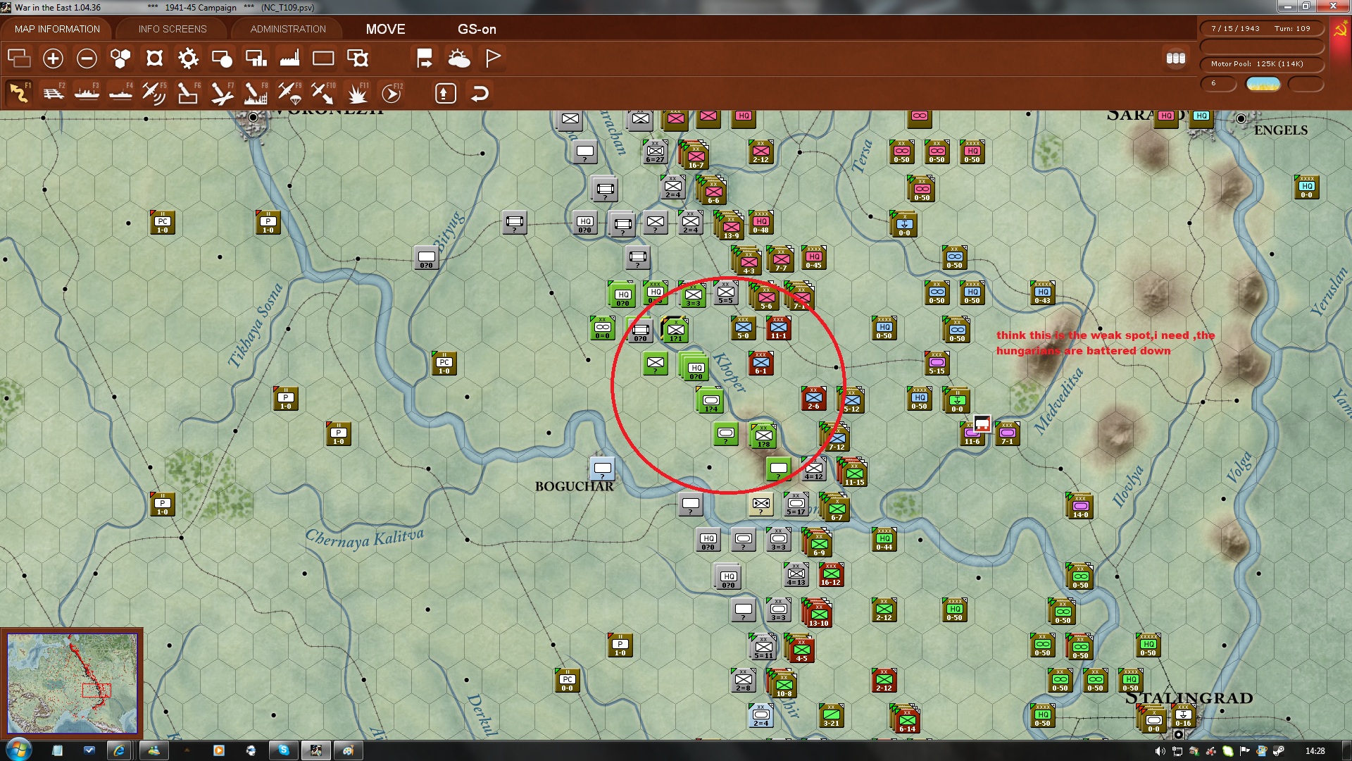Screen dimensions: 1352x761
Task: Open the Windows Start menu
Action: (18, 750)
